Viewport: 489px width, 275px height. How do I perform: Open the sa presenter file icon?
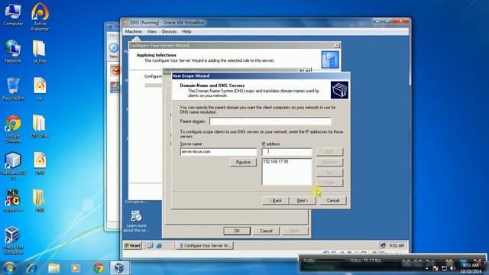40,89
